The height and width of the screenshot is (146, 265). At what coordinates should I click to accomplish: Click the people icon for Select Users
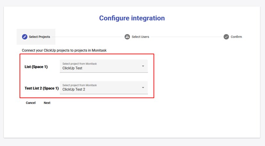127,37
